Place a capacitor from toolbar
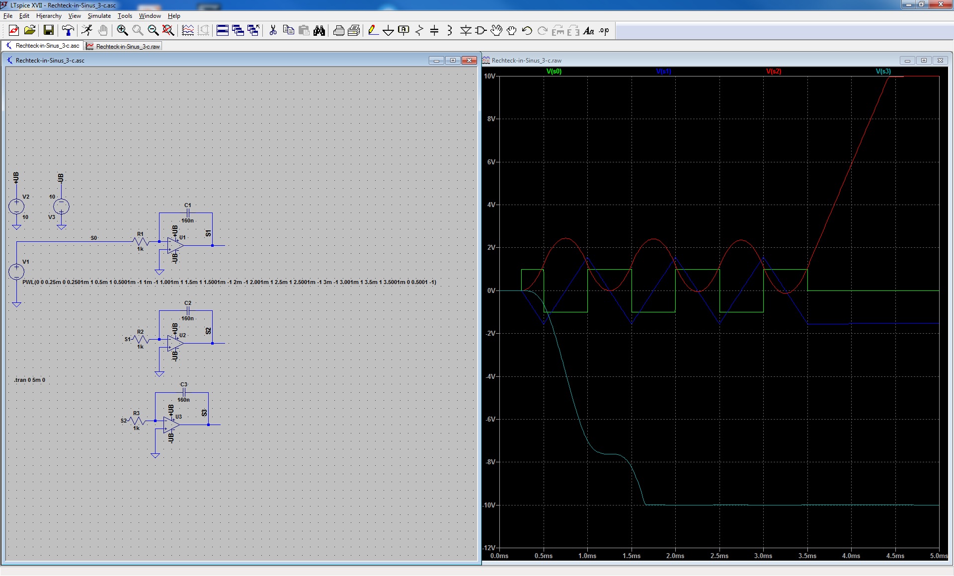Viewport: 954px width, 576px height. tap(434, 31)
